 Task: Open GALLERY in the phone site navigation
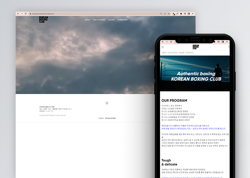tap(181, 53)
